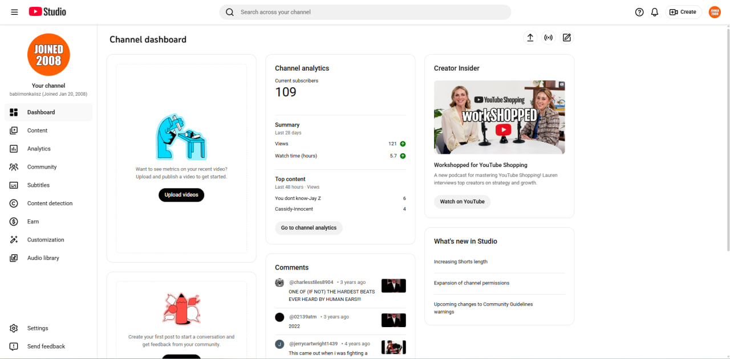The width and height of the screenshot is (730, 359).
Task: Select Content detection in the sidebar
Action: pyautogui.click(x=48, y=203)
